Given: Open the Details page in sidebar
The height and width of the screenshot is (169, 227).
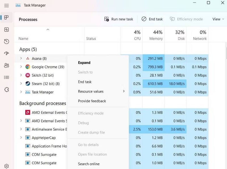Looking at the screenshot, I should (x=7, y=77).
